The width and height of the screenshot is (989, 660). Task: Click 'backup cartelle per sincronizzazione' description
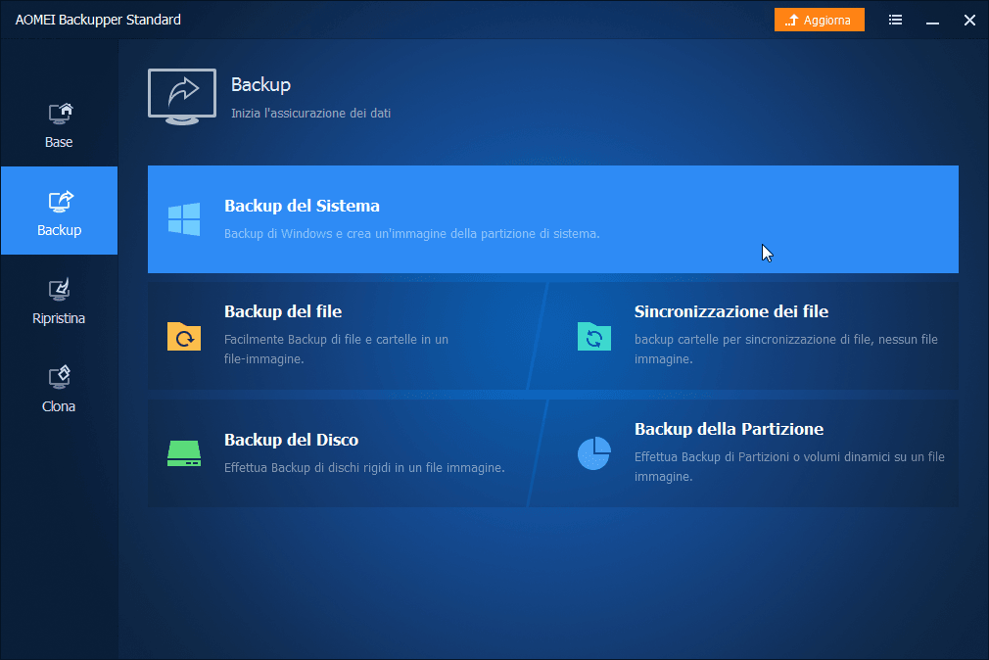point(786,349)
